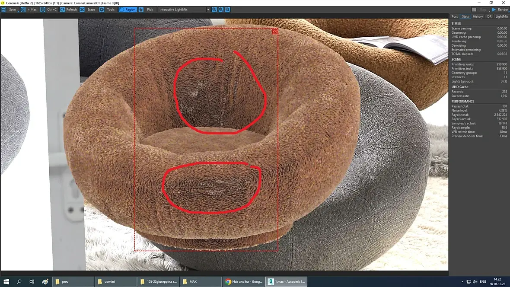Open the 'MAX' folder taskbar item
Screen dimensions: 510x287
(x=201, y=281)
